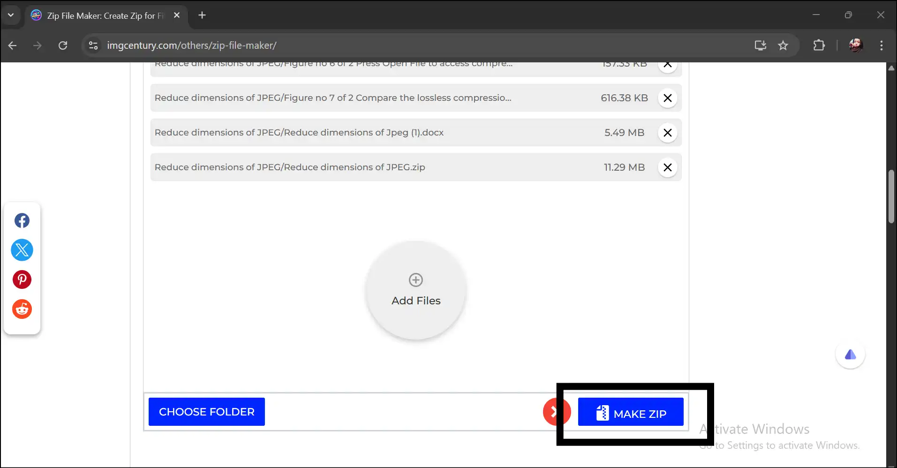Remove the Figure no 7 of 2 file
The height and width of the screenshot is (468, 897).
click(x=668, y=98)
